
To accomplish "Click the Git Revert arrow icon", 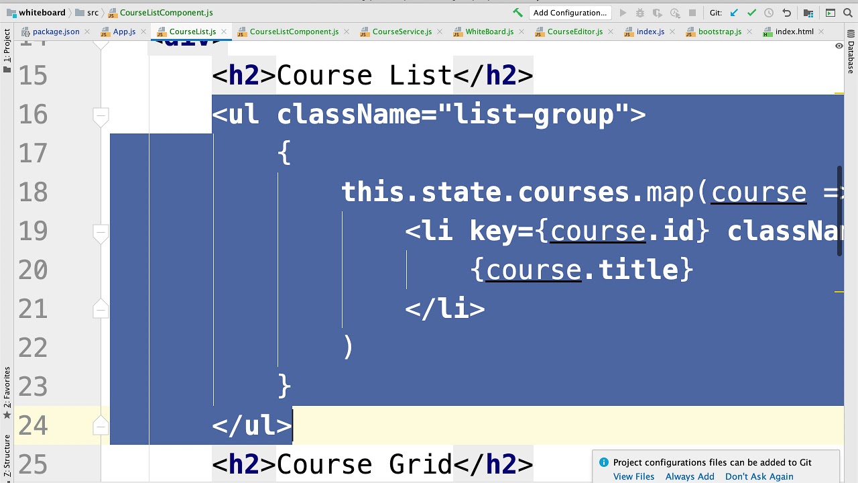I will (787, 13).
